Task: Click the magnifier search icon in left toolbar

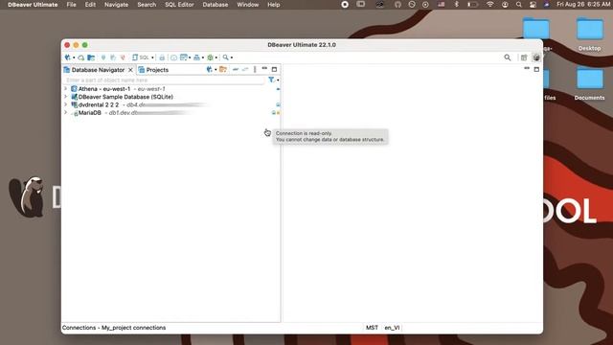Action: (226, 57)
